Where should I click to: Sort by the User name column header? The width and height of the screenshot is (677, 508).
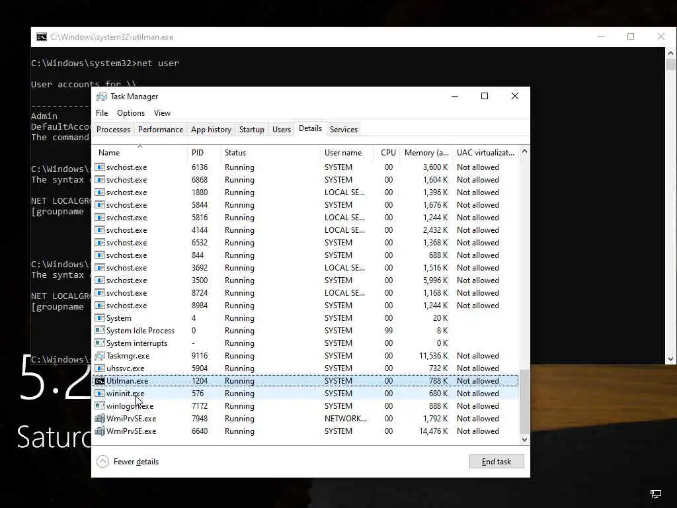(346, 153)
